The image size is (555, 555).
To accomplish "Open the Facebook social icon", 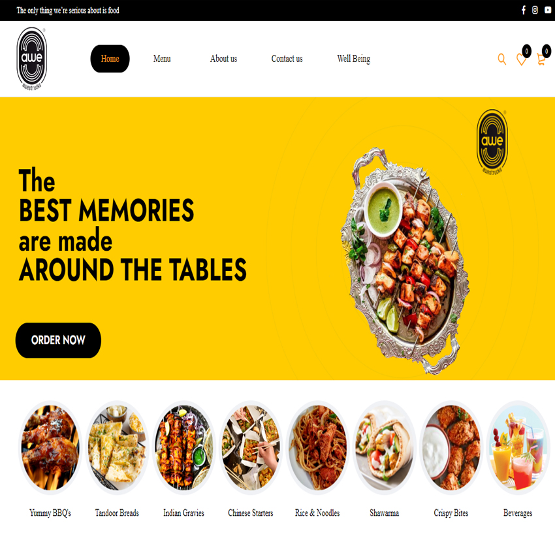I will (x=524, y=10).
